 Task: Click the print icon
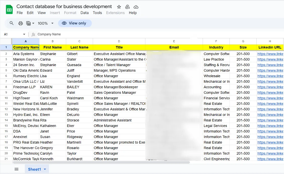21,23
